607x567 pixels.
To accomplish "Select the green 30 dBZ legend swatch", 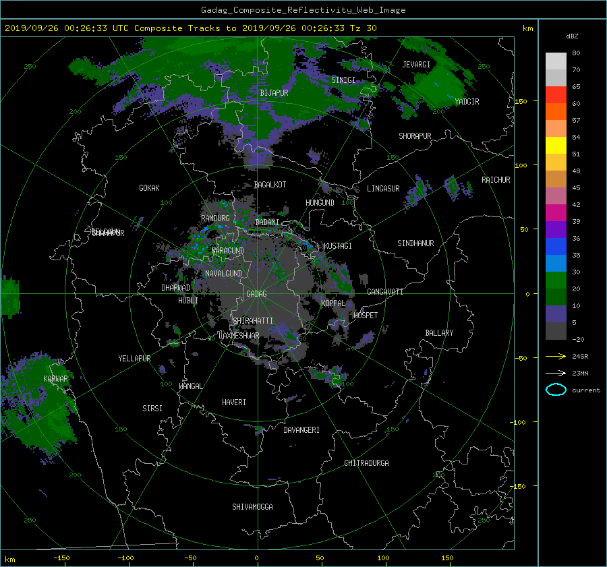I will (x=556, y=280).
